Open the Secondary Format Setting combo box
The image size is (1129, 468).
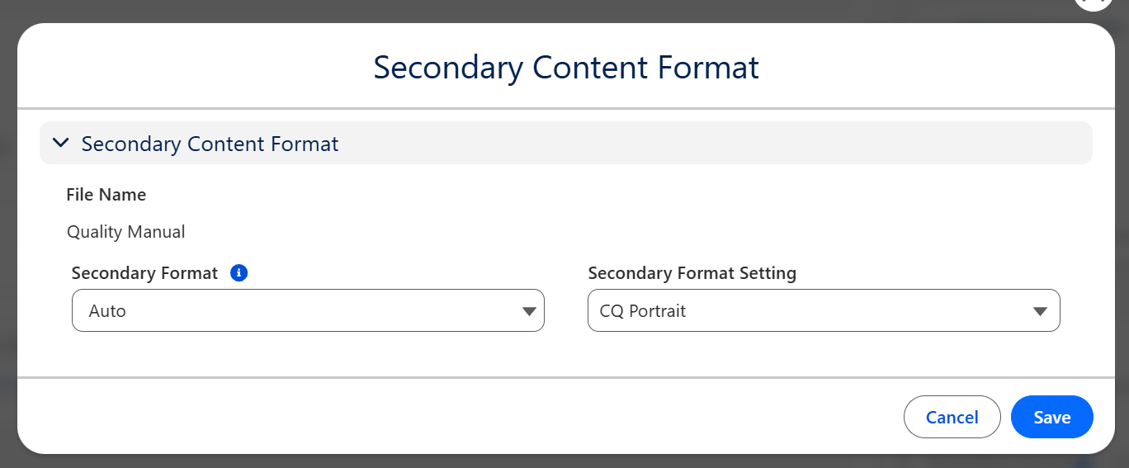tap(823, 311)
